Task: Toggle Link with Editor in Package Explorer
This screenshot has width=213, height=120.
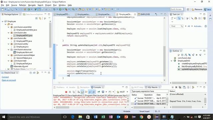Action: 40,18
